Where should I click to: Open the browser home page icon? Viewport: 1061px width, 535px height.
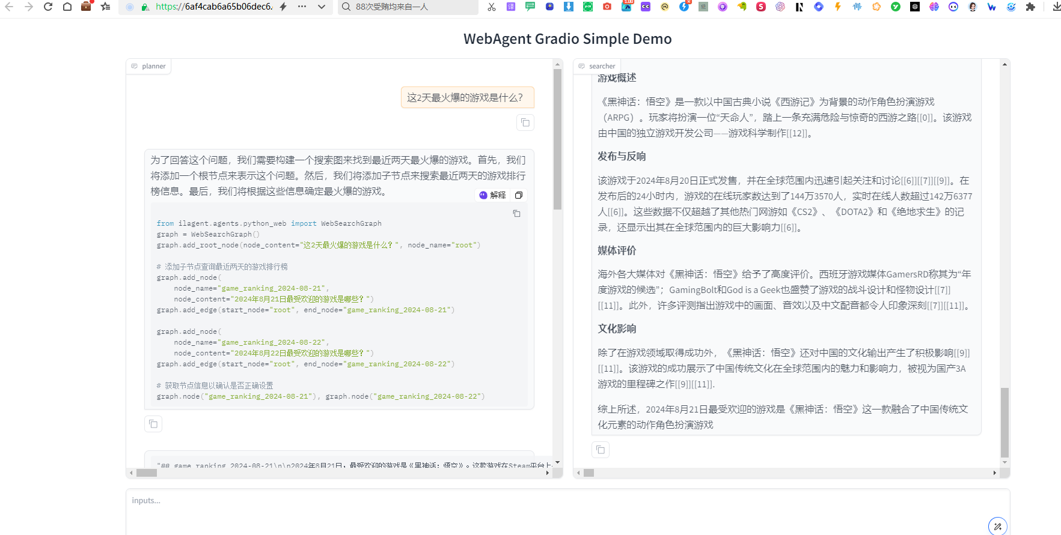coord(67,7)
